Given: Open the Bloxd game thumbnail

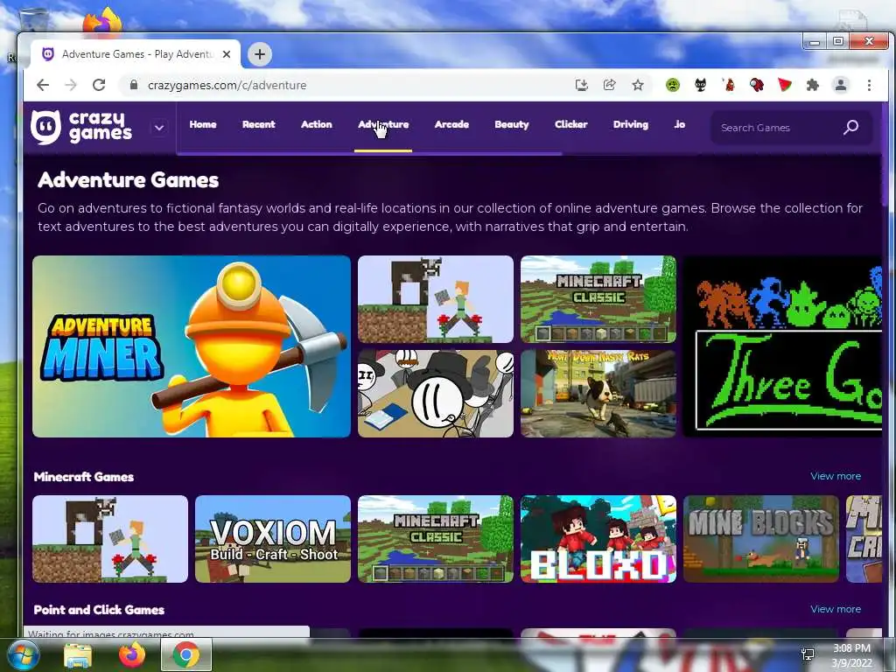Looking at the screenshot, I should 598,539.
